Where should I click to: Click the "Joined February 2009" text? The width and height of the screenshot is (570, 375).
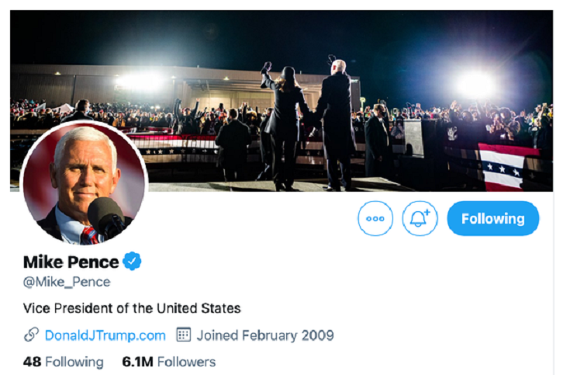click(x=264, y=335)
